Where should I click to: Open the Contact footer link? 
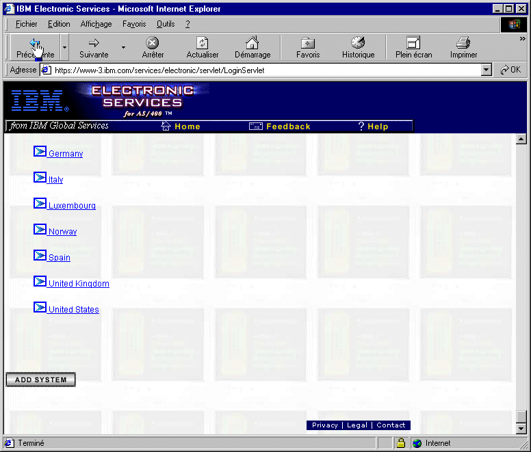[x=391, y=425]
